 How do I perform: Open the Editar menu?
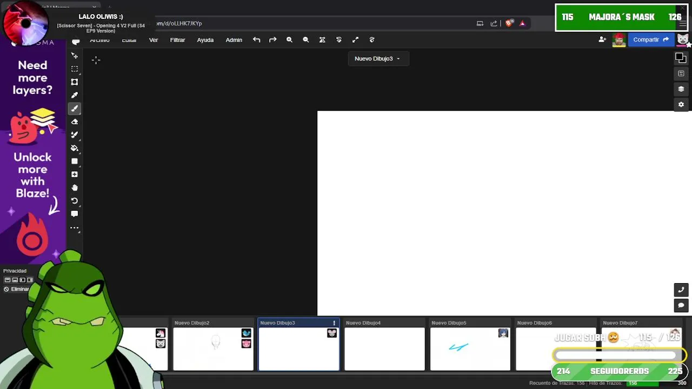pos(129,40)
